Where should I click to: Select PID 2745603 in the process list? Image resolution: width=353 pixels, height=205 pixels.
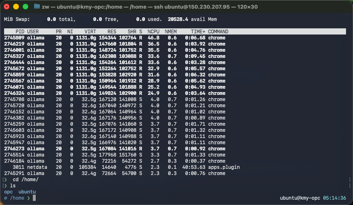(14, 130)
